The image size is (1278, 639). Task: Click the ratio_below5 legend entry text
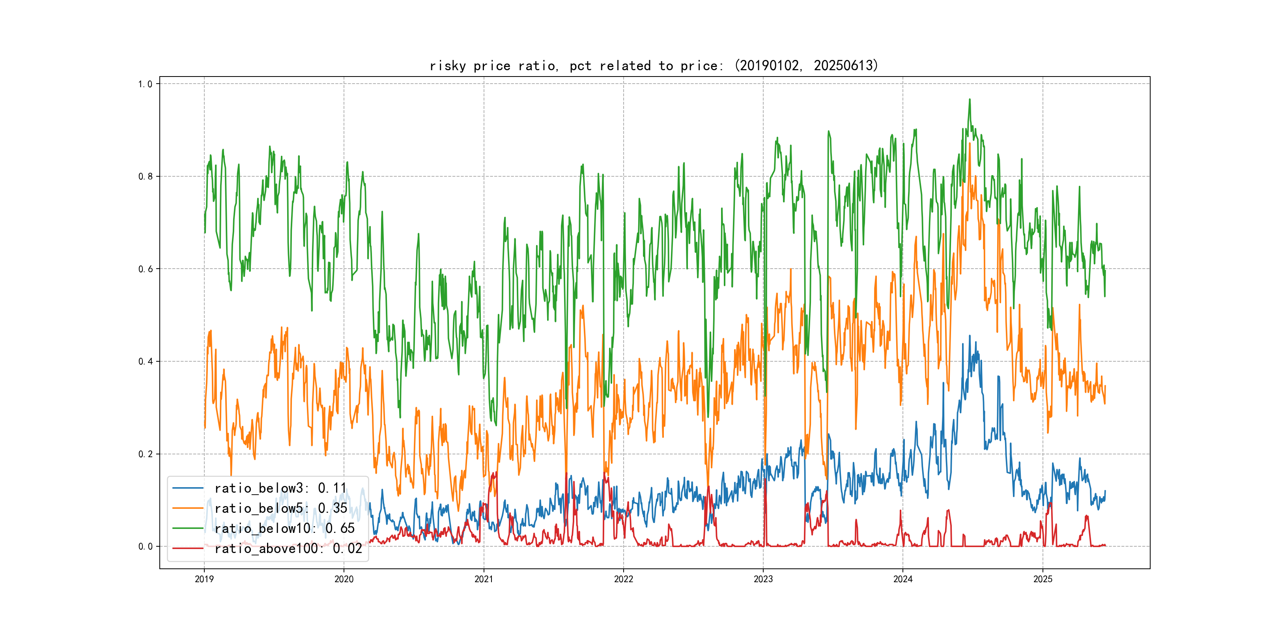tap(280, 508)
